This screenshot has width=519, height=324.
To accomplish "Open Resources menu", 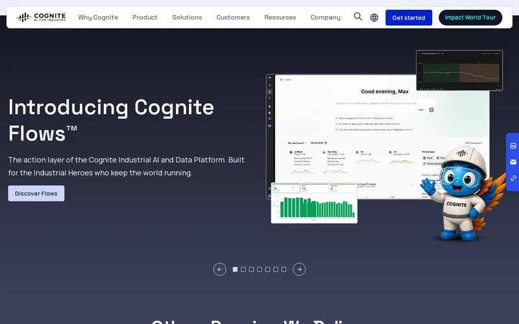I will pos(280,17).
